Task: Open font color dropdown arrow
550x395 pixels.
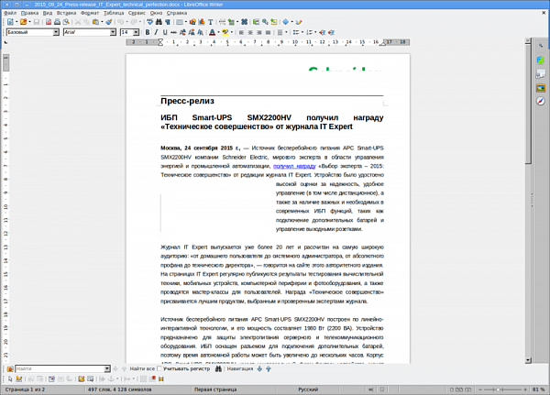Action: coord(218,32)
